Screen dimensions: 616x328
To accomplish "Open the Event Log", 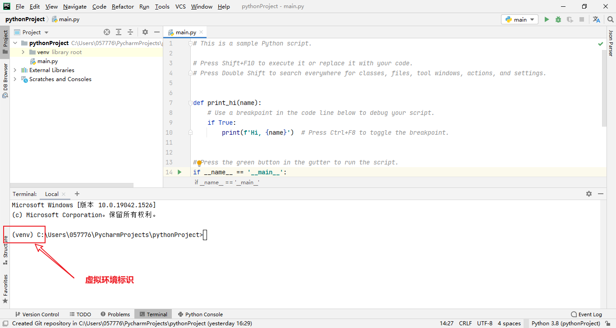I will click(586, 314).
